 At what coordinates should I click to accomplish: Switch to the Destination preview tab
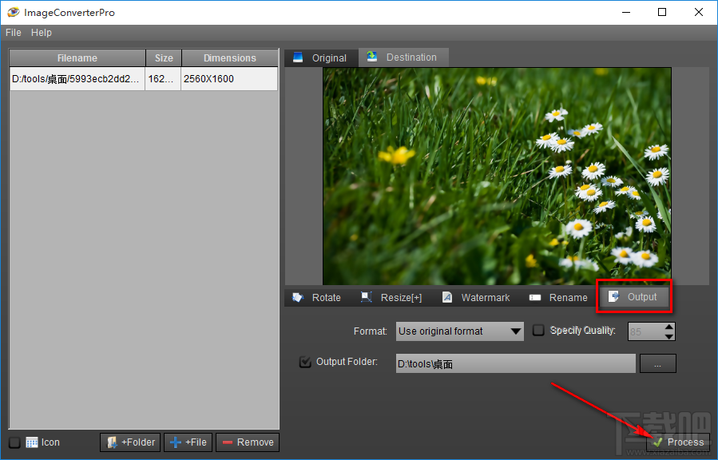pyautogui.click(x=403, y=57)
